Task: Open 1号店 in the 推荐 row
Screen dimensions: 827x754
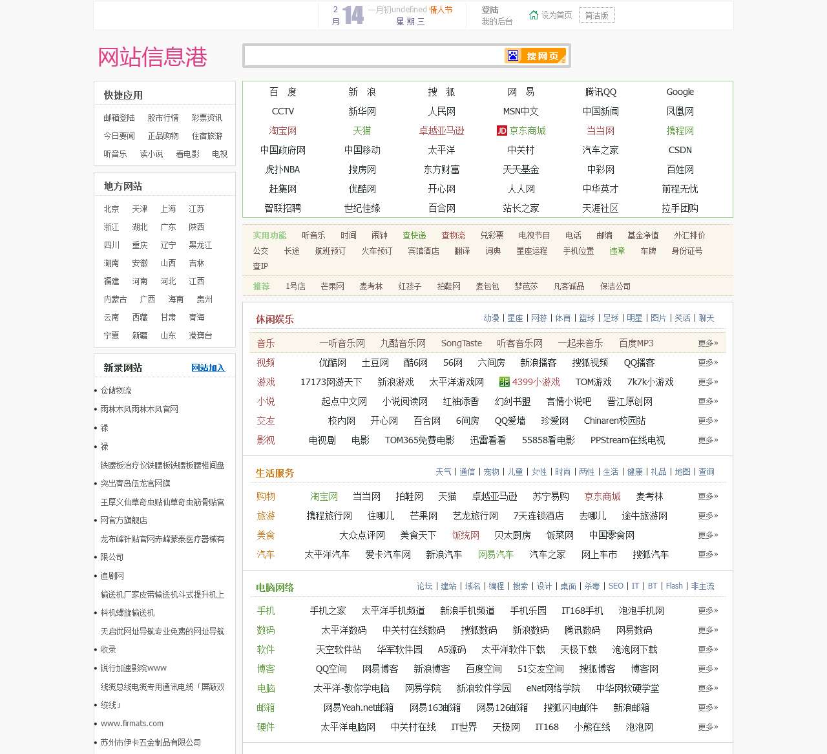Action: point(295,286)
